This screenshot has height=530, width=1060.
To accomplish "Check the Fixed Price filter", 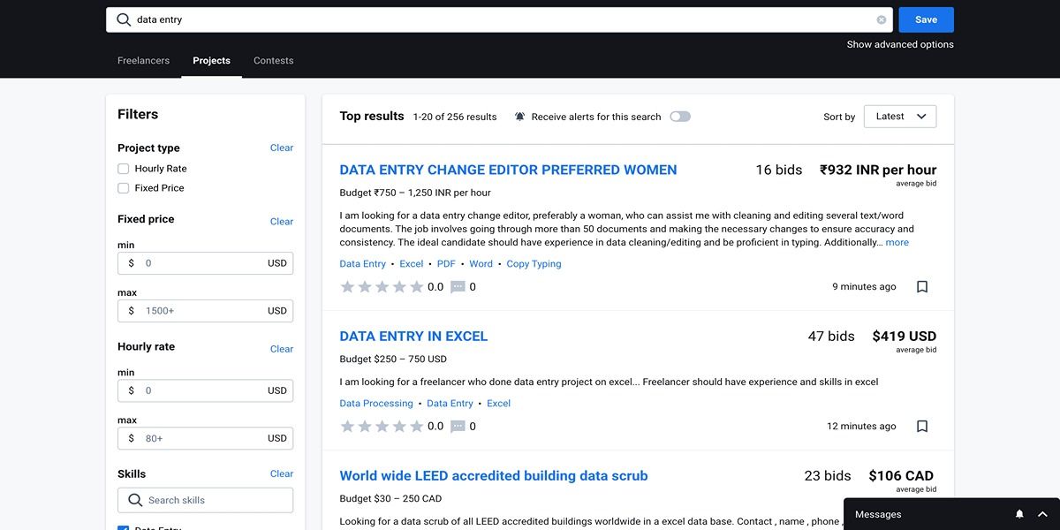I will [x=124, y=188].
